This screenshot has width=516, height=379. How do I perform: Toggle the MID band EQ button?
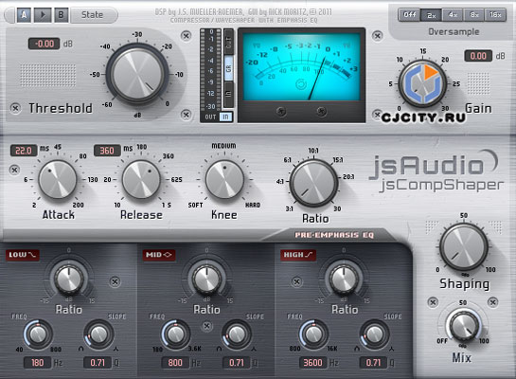(x=159, y=255)
